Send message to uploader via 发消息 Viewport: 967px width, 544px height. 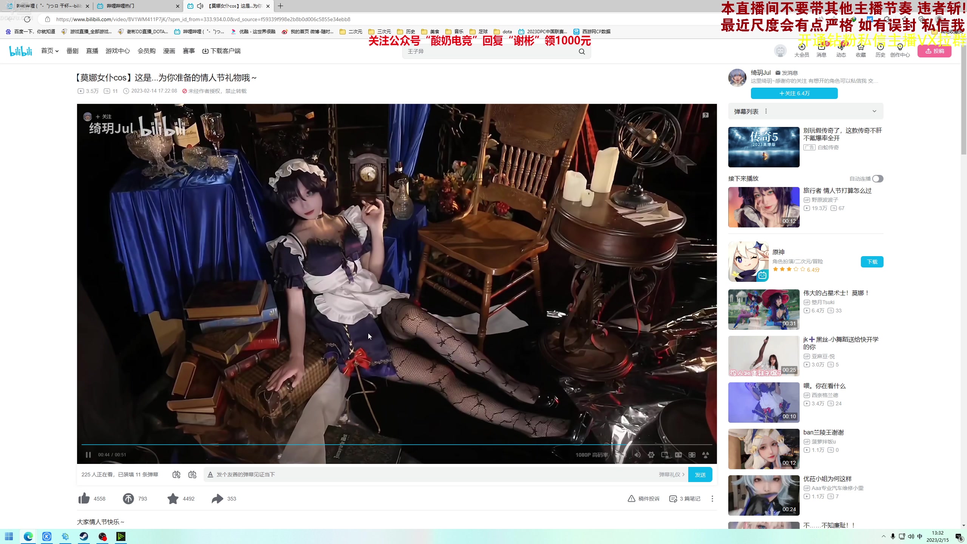click(786, 73)
